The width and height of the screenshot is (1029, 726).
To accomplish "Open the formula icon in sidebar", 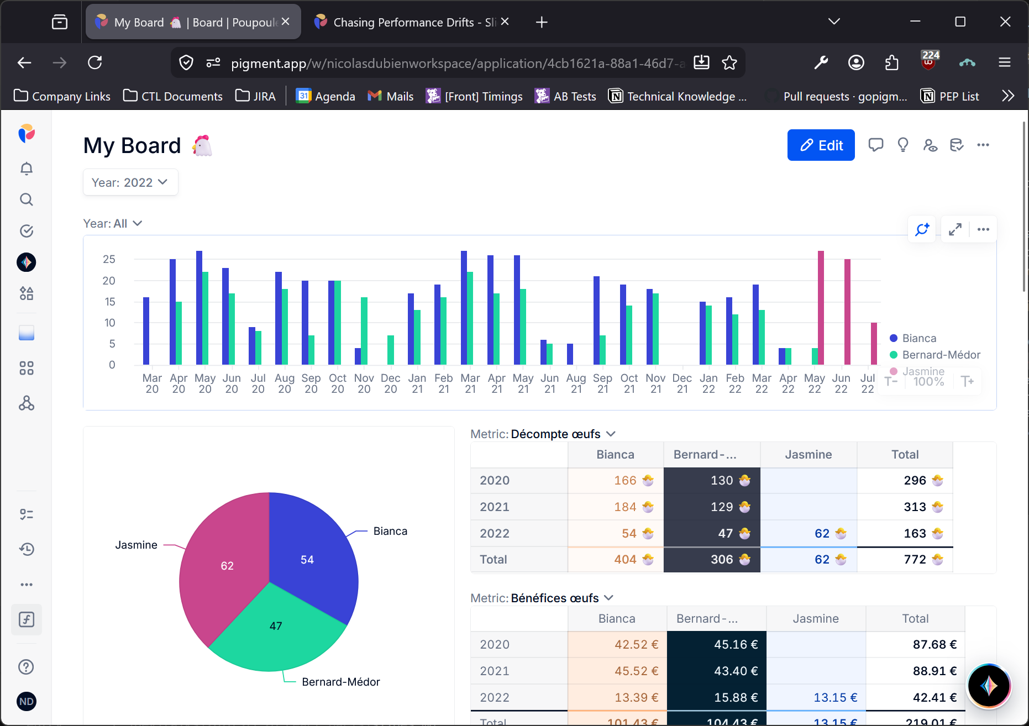I will (x=27, y=619).
